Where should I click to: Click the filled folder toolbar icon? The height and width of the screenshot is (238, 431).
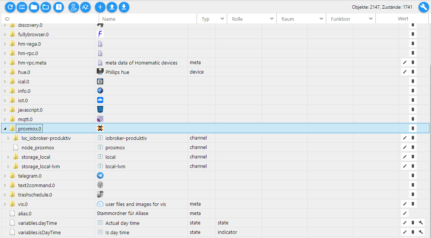tap(34, 7)
